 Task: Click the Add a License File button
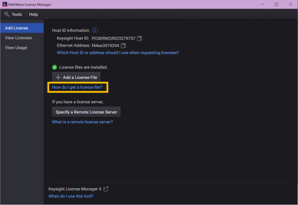76,77
